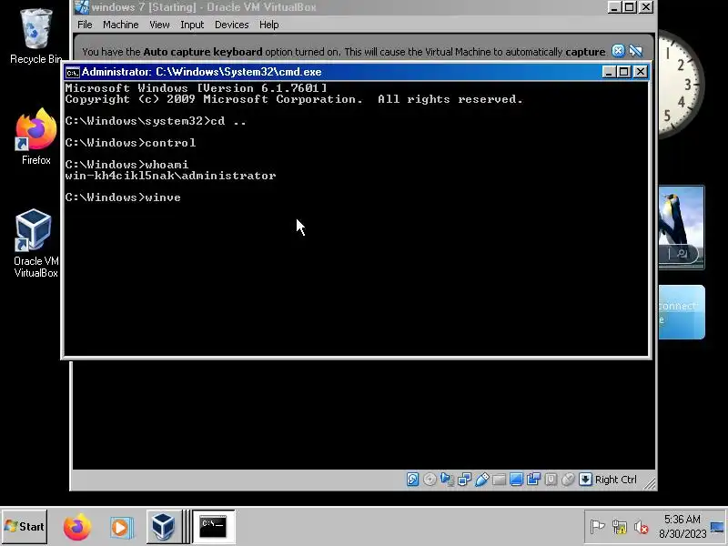Click the hard disk activity indicator

[412, 480]
